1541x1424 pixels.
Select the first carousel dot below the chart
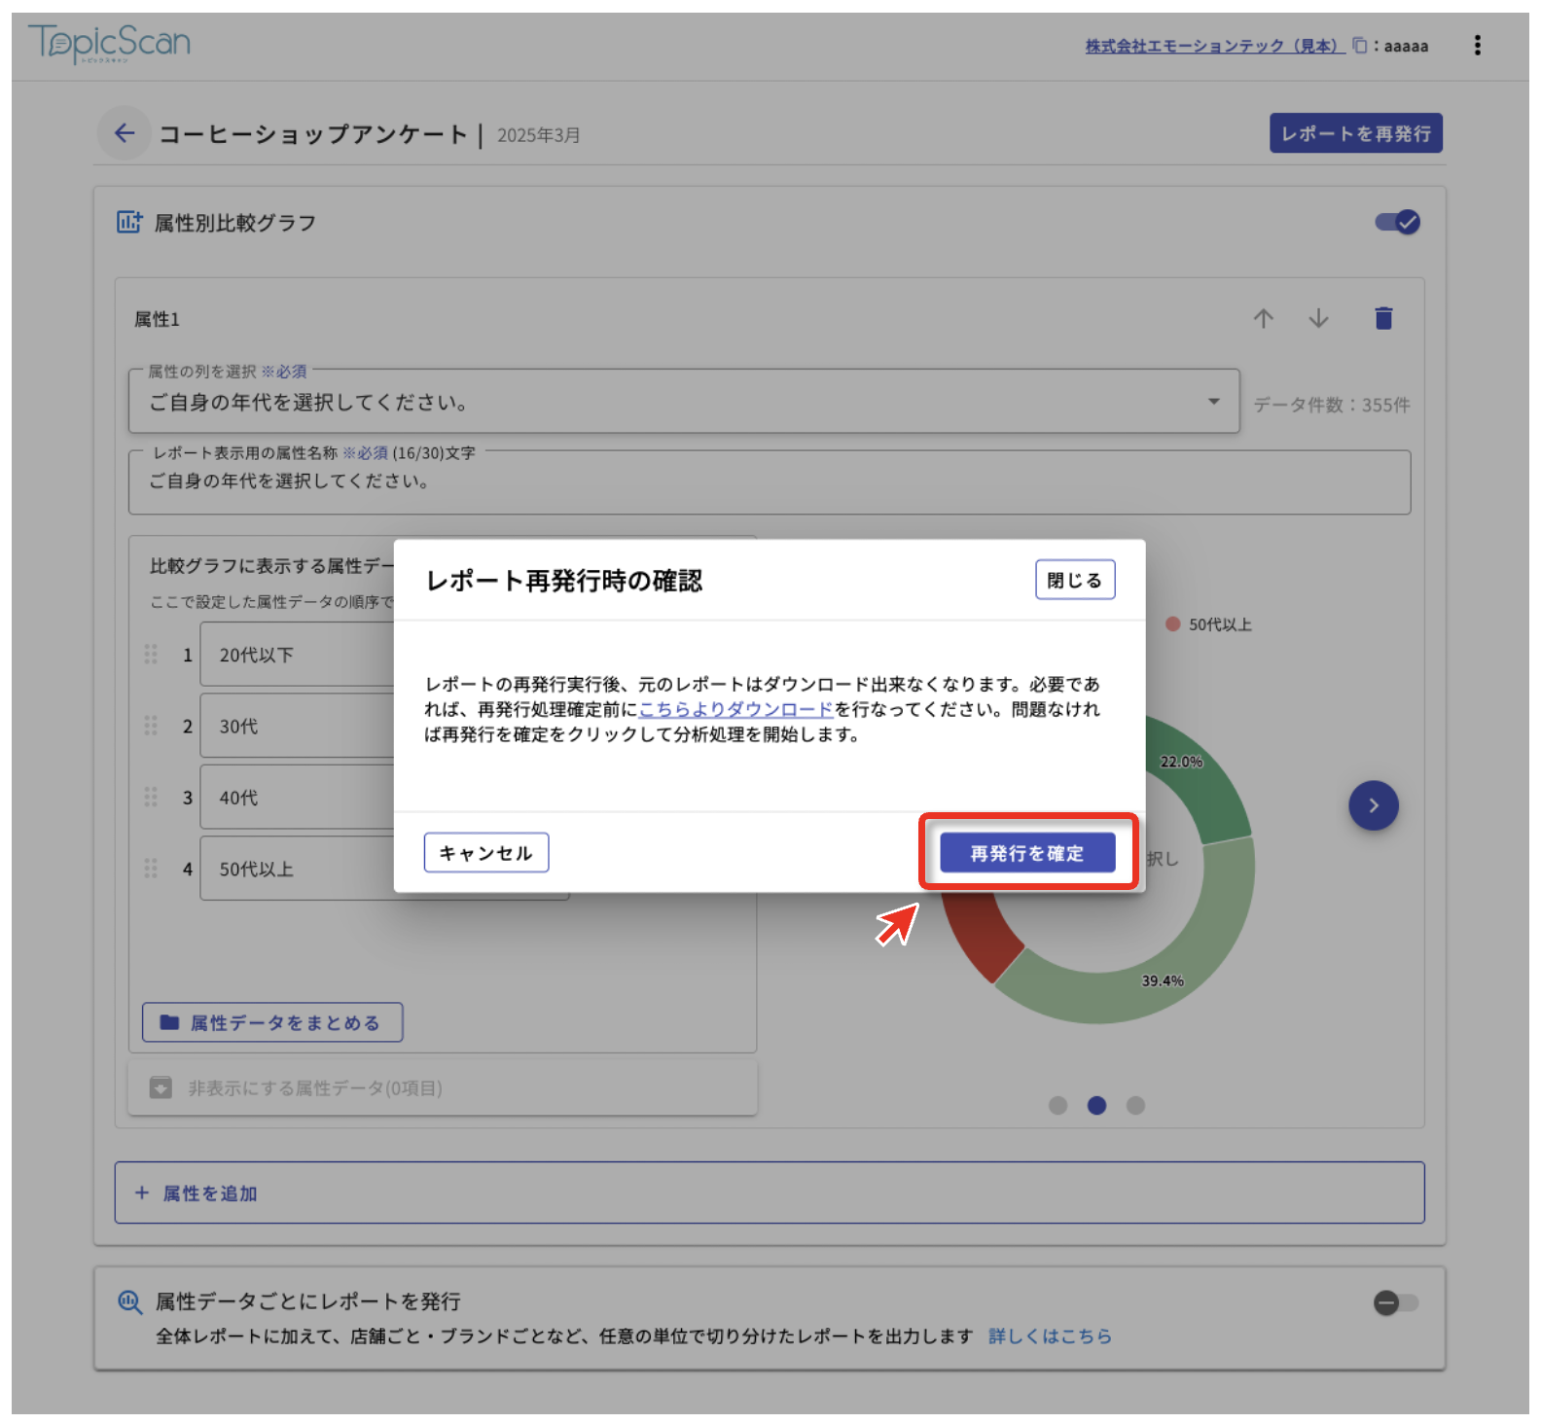(1057, 1106)
